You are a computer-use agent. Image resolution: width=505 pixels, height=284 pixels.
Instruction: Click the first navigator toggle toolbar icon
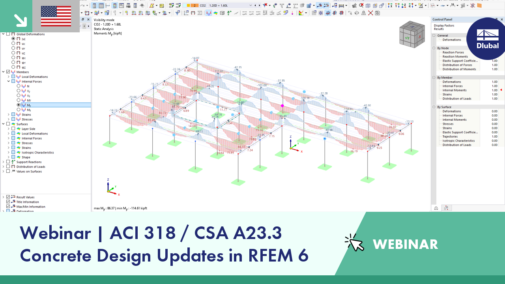pos(95,6)
